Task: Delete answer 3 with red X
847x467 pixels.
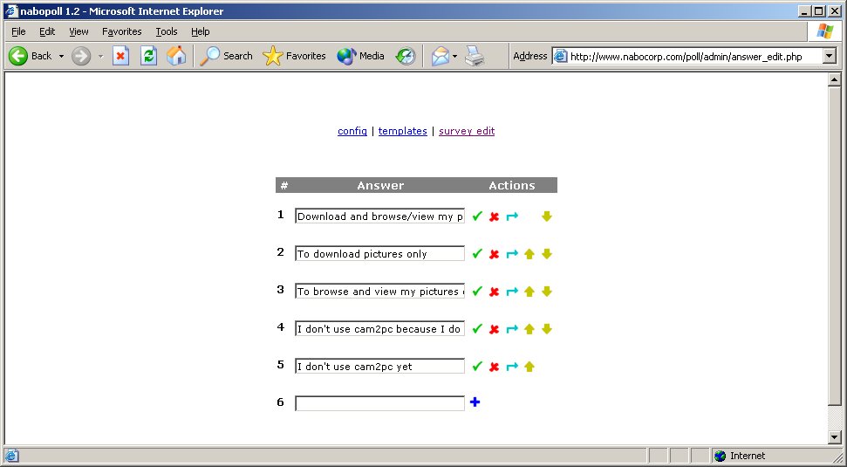Action: coord(494,292)
